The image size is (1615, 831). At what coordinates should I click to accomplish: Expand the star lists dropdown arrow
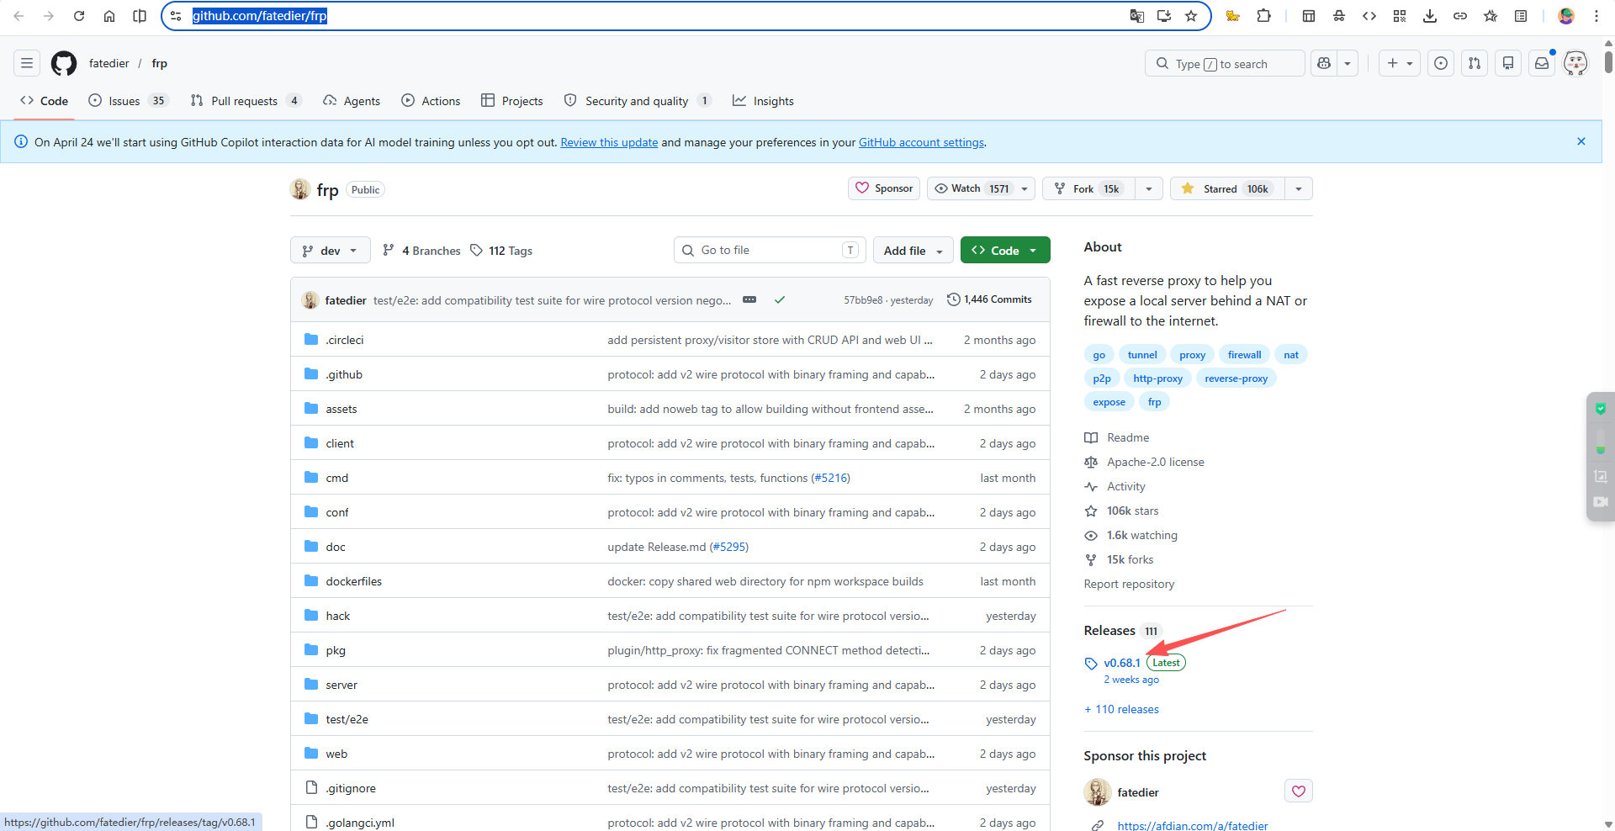tap(1299, 188)
